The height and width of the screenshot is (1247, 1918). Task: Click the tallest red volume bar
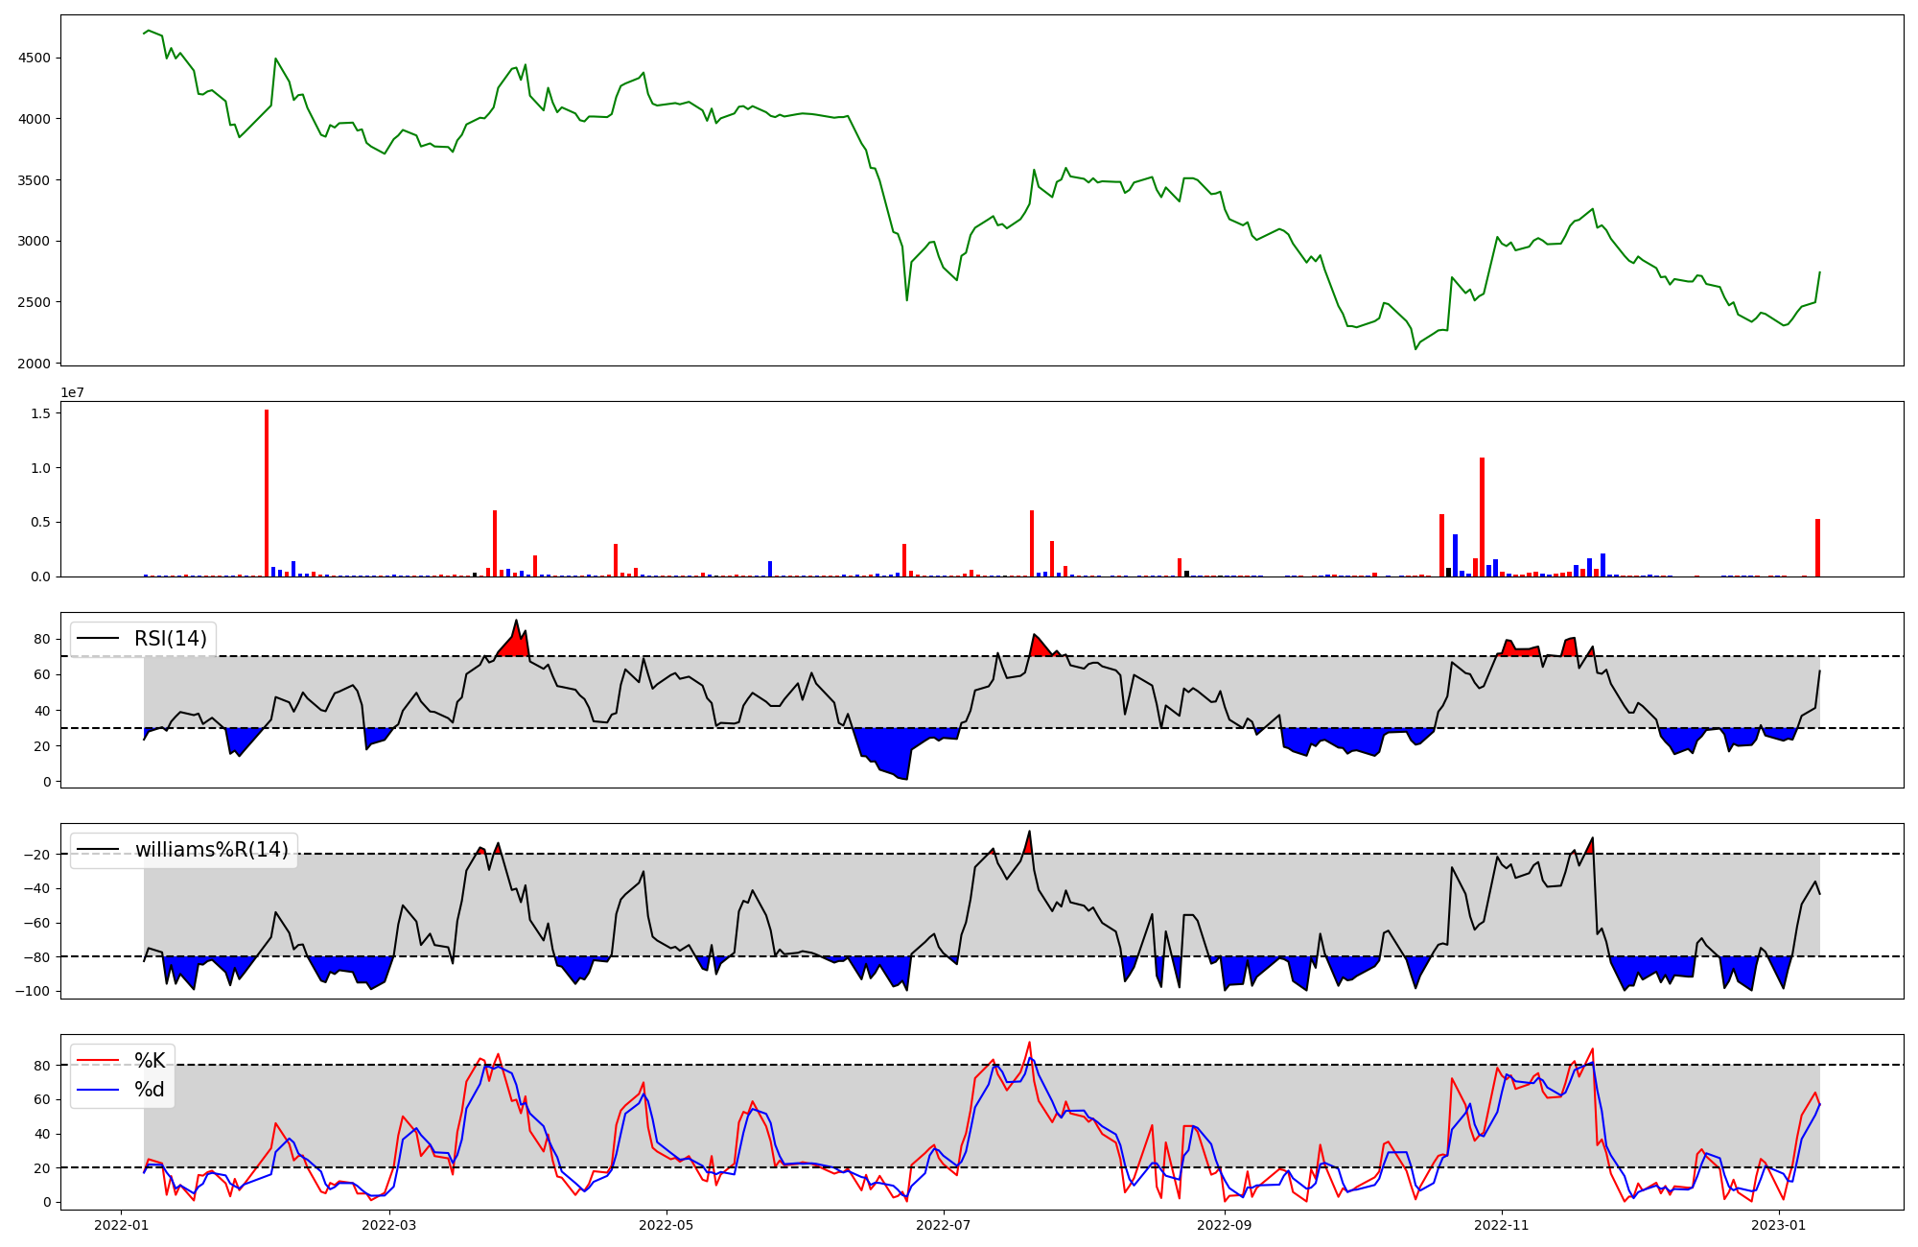point(267,493)
